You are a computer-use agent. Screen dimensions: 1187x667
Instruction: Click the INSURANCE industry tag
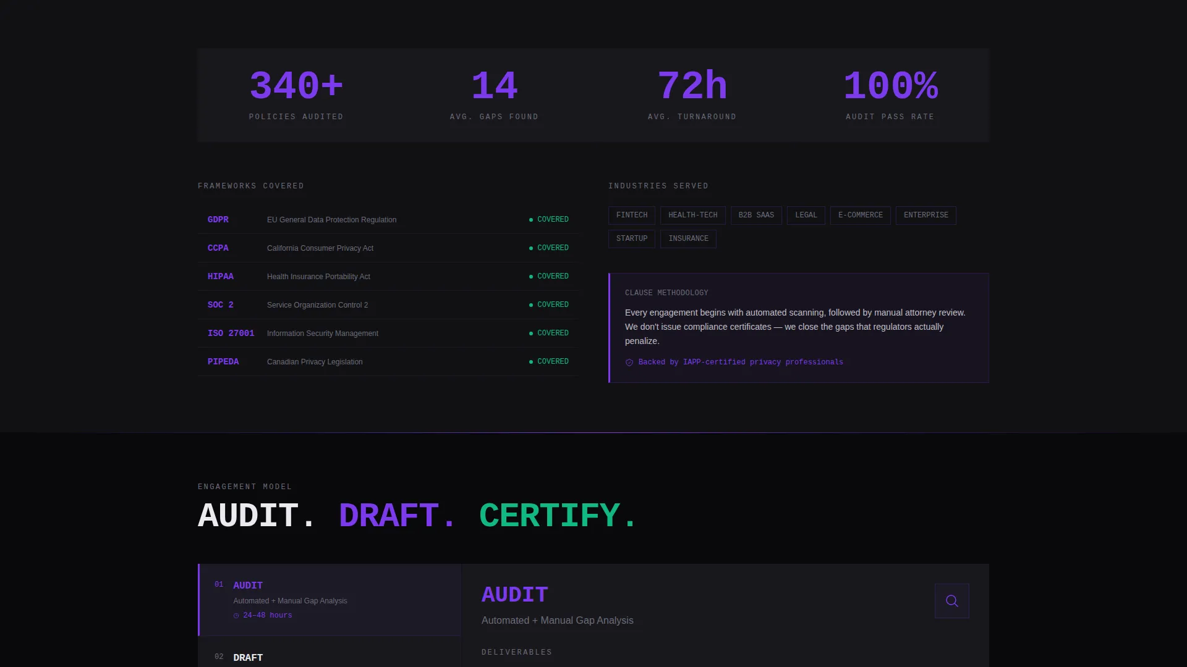[688, 239]
